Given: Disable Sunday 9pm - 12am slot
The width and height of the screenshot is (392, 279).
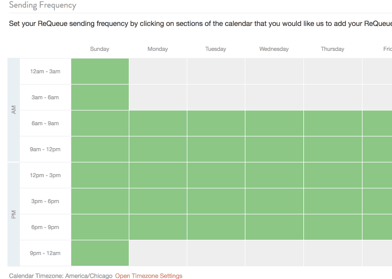Looking at the screenshot, I should (100, 253).
